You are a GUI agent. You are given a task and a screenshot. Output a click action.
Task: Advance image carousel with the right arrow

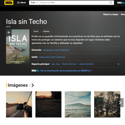pyautogui.click(x=120, y=102)
